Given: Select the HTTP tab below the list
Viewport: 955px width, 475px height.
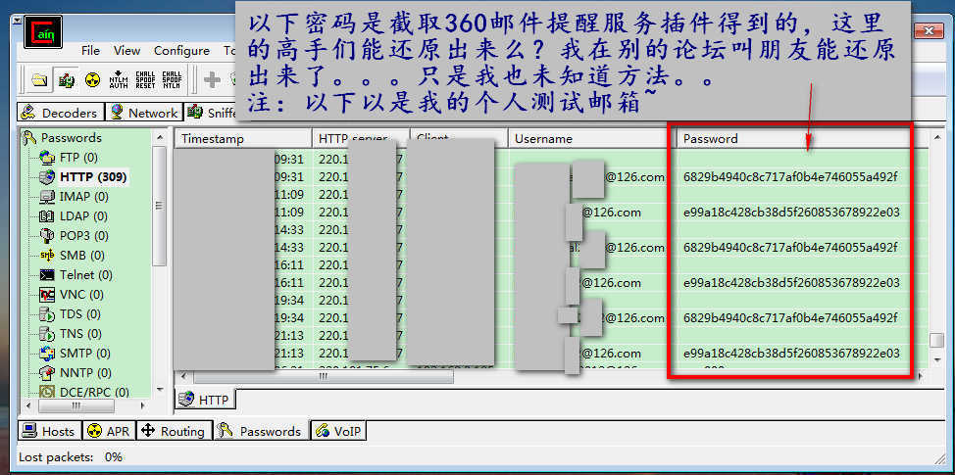Looking at the screenshot, I should (206, 400).
